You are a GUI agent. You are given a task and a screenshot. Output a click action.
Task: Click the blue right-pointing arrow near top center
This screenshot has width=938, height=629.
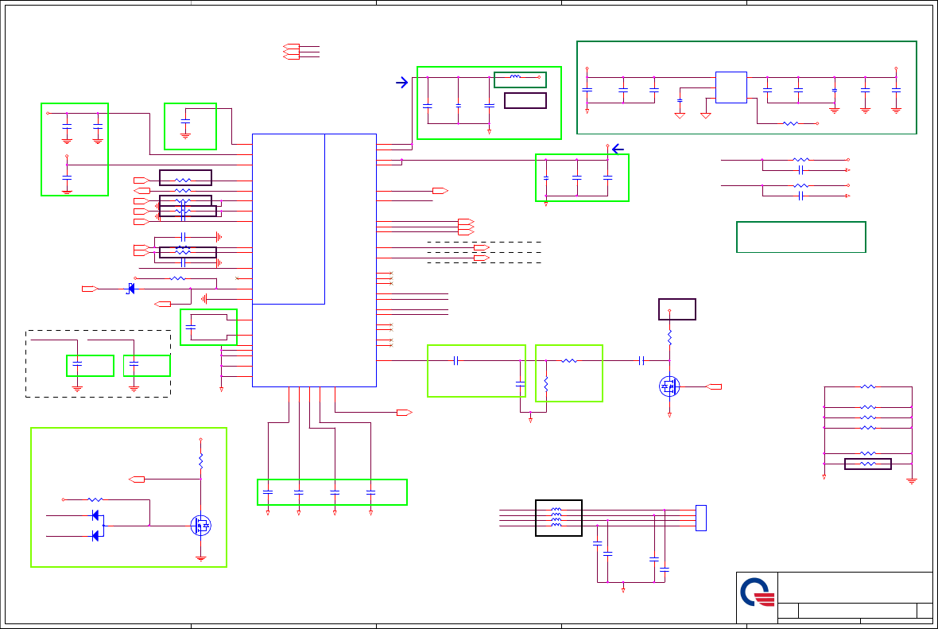pyautogui.click(x=402, y=83)
